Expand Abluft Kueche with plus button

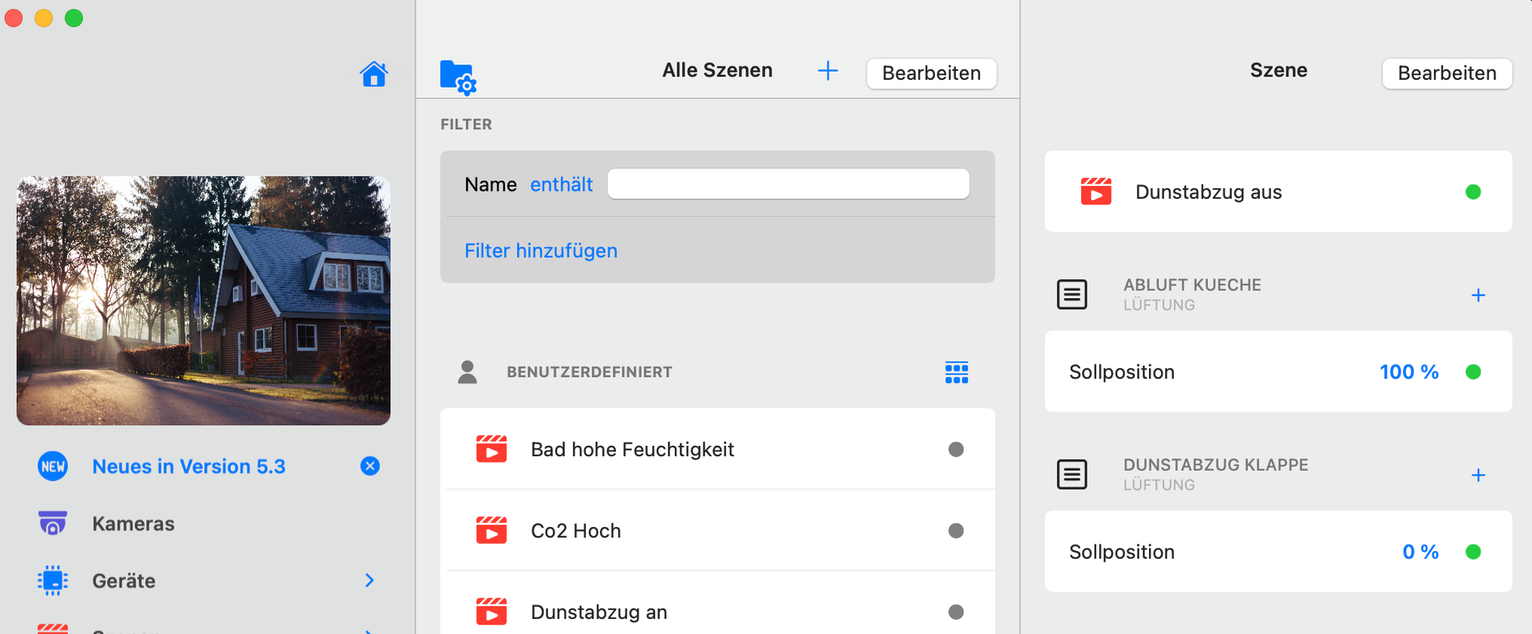(x=1478, y=296)
